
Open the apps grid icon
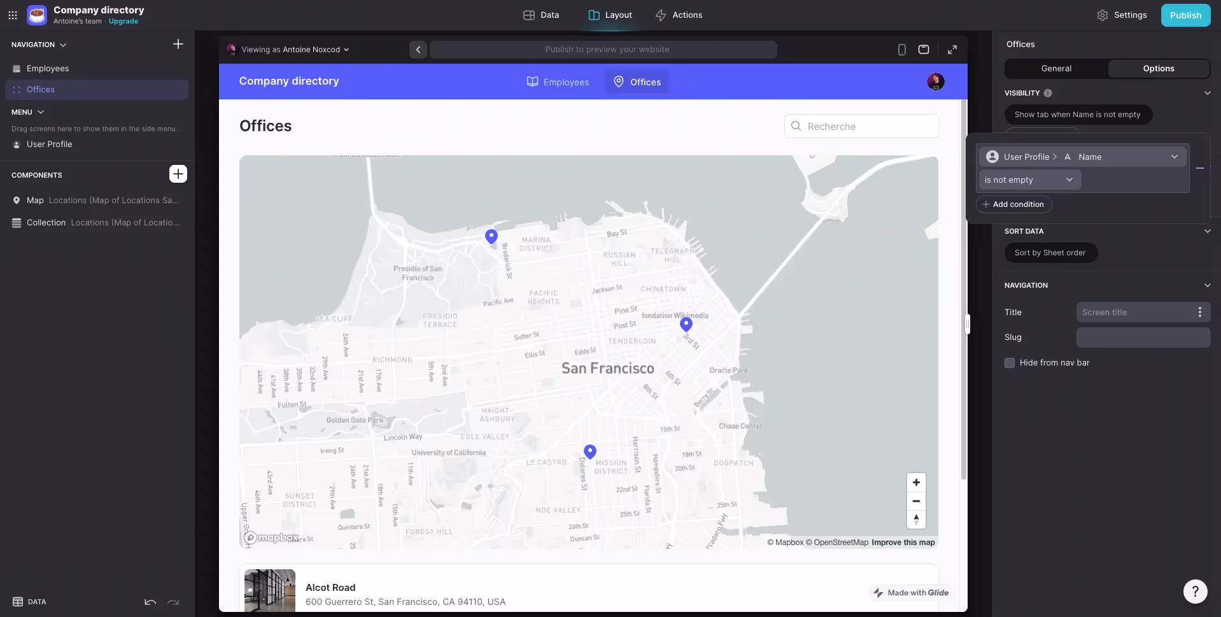coord(13,15)
